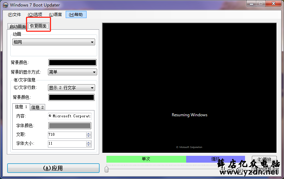Screen dimensions: 284x179
Task: Click the 字体大小 field showing 11
Action: (x=67, y=144)
